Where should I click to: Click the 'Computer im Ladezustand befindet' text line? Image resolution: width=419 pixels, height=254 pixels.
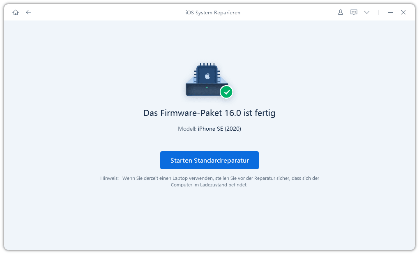click(209, 185)
